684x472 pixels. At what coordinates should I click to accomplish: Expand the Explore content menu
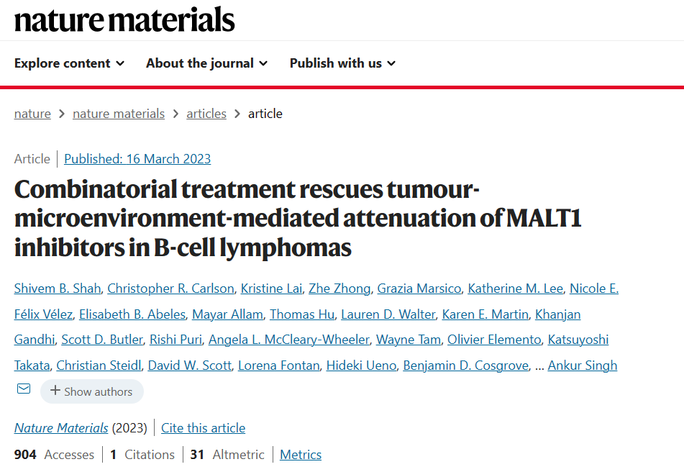coord(69,63)
